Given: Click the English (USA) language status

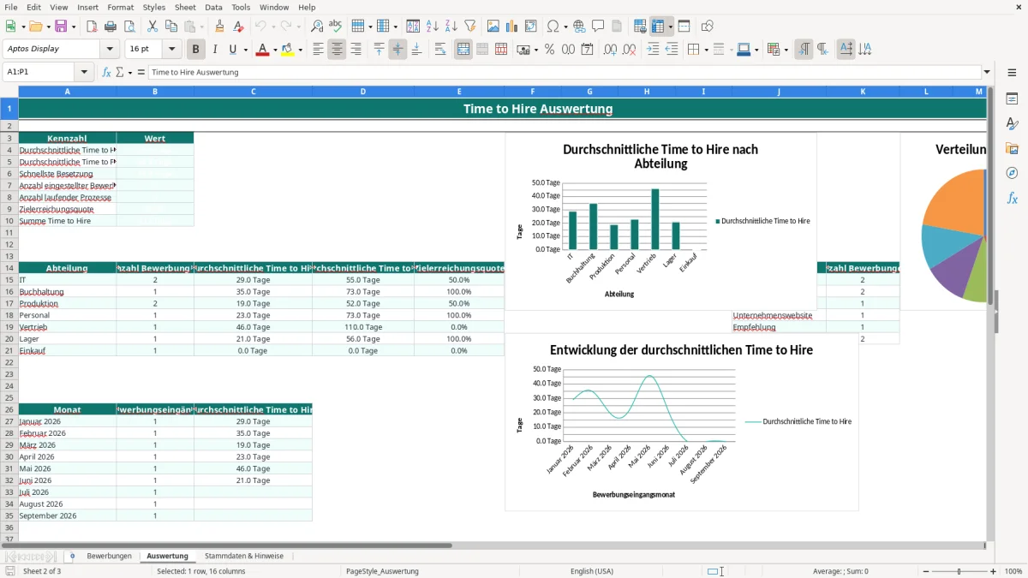Looking at the screenshot, I should click(x=592, y=571).
